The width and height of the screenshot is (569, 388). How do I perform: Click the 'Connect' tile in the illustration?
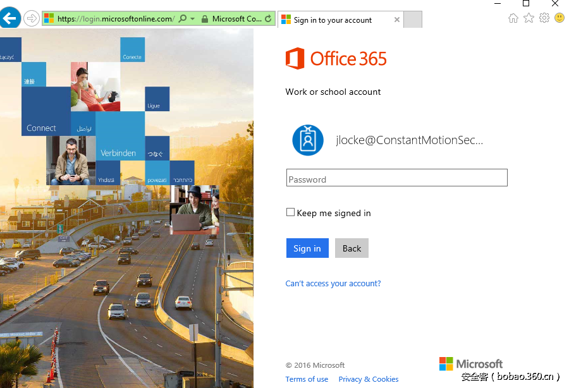(x=46, y=111)
